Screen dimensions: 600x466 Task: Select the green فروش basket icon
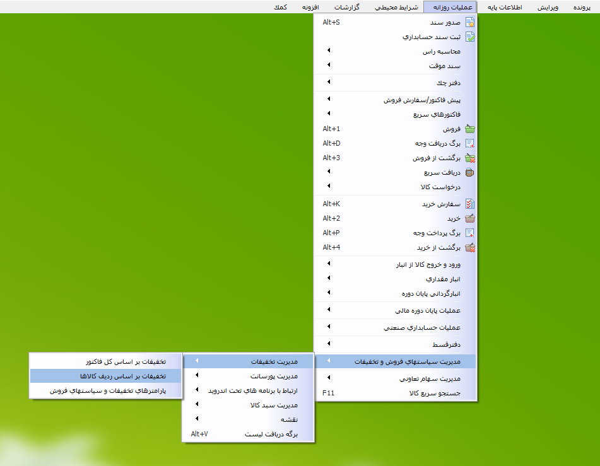pos(469,129)
